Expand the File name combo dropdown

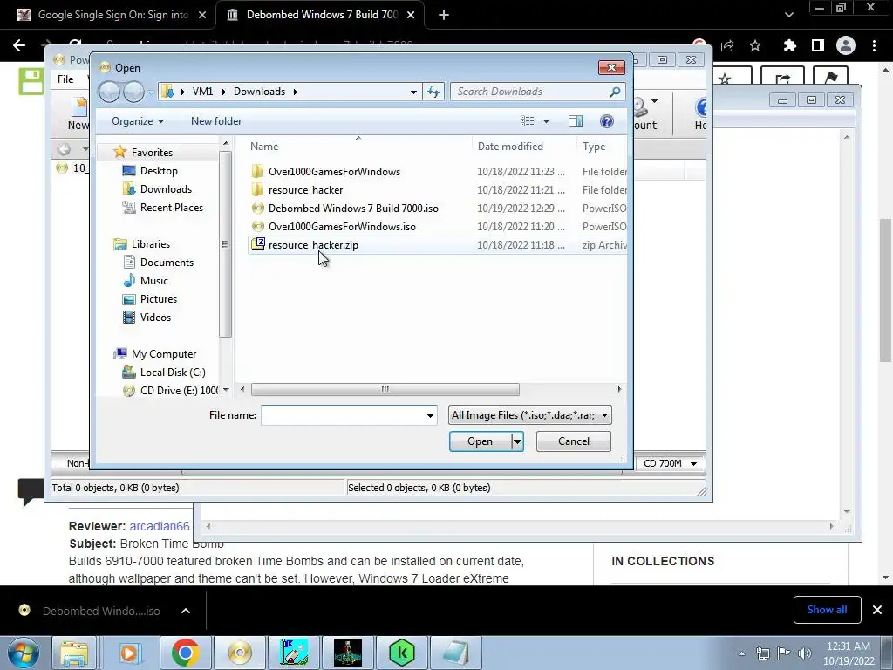pos(430,415)
